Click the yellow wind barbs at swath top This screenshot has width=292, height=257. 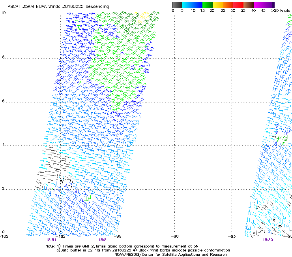coord(142,17)
